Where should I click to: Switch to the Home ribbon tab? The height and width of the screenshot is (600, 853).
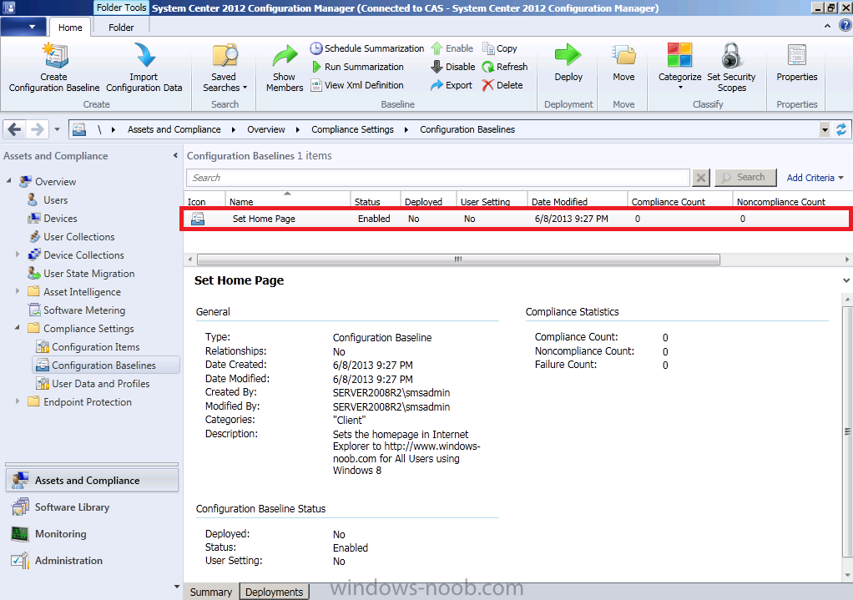click(70, 28)
